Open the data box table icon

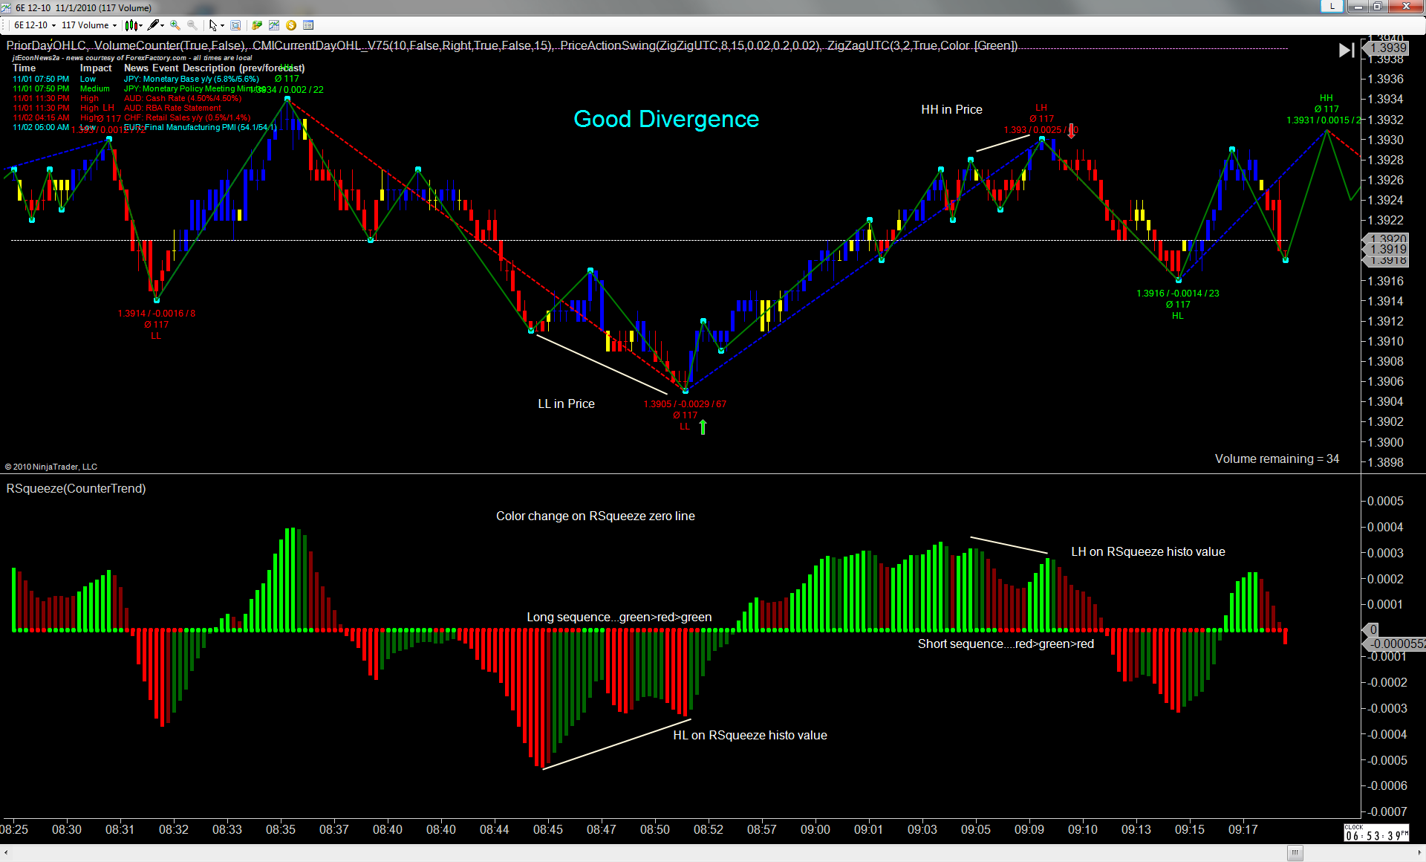click(308, 25)
